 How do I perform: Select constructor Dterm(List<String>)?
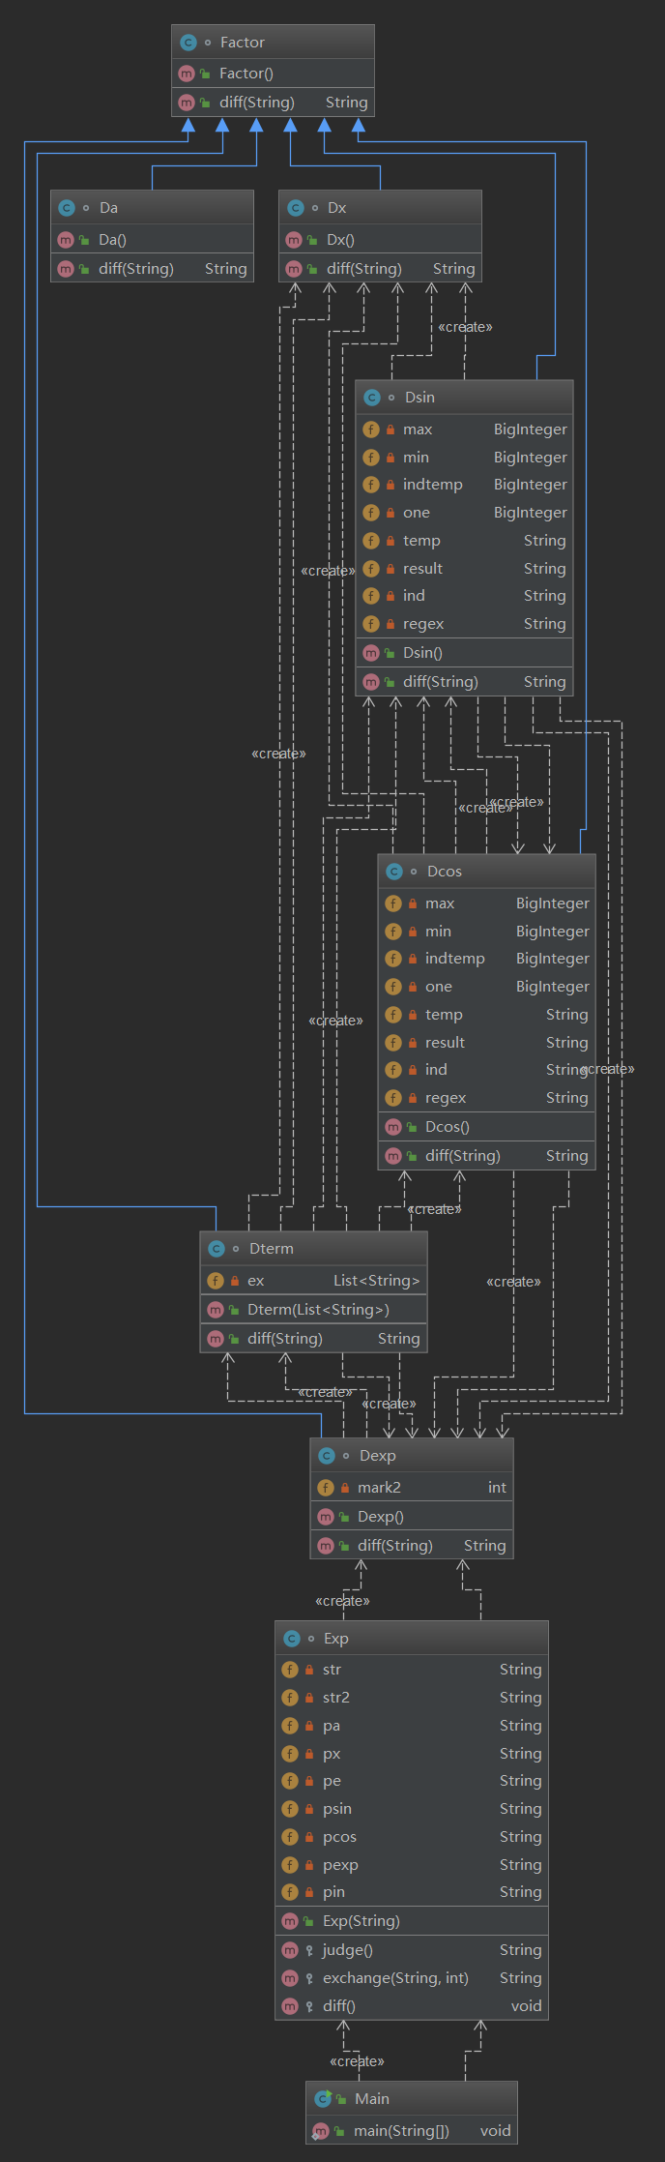tap(319, 1310)
